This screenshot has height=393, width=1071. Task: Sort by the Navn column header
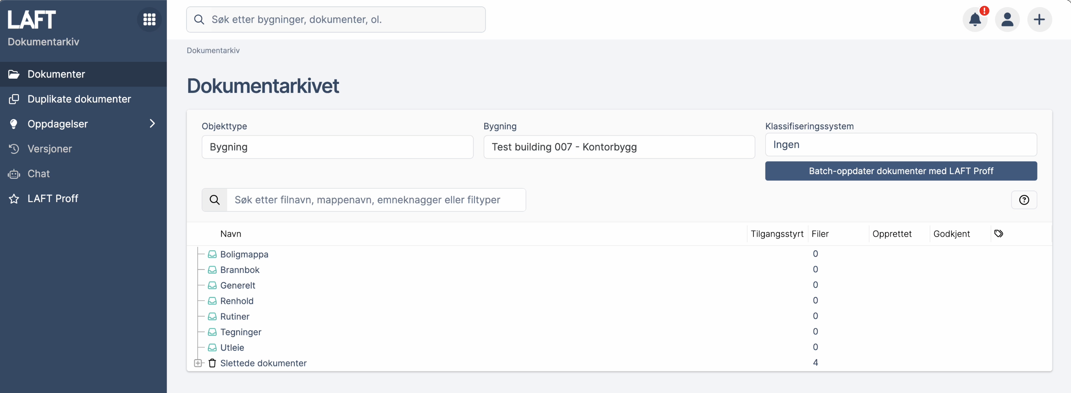pyautogui.click(x=231, y=234)
